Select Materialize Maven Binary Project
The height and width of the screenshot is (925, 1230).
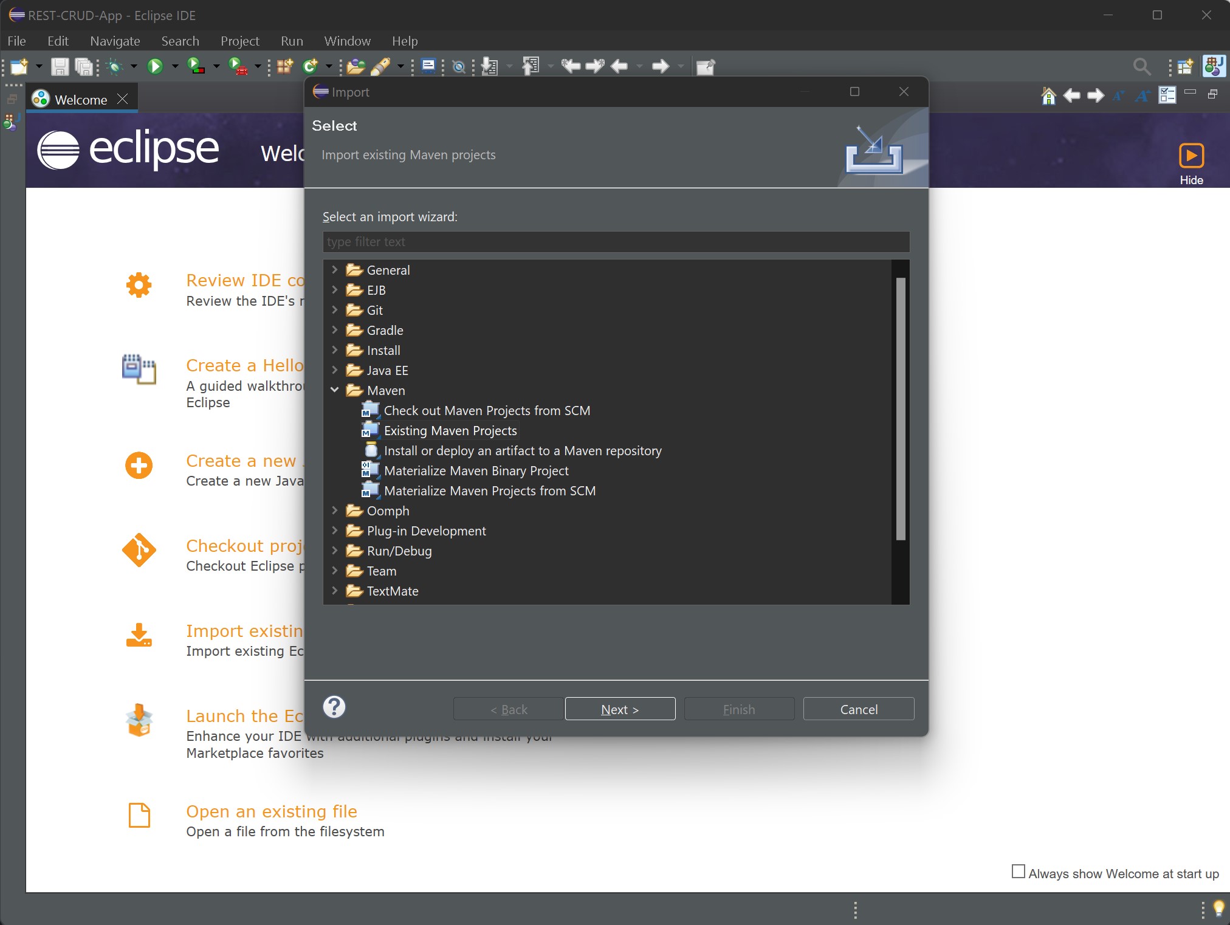pos(476,470)
